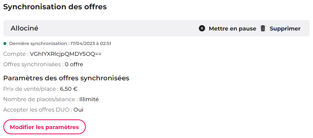Click the 0 offre synced count
Screen dimensions: 313x138
pyautogui.click(x=74, y=64)
